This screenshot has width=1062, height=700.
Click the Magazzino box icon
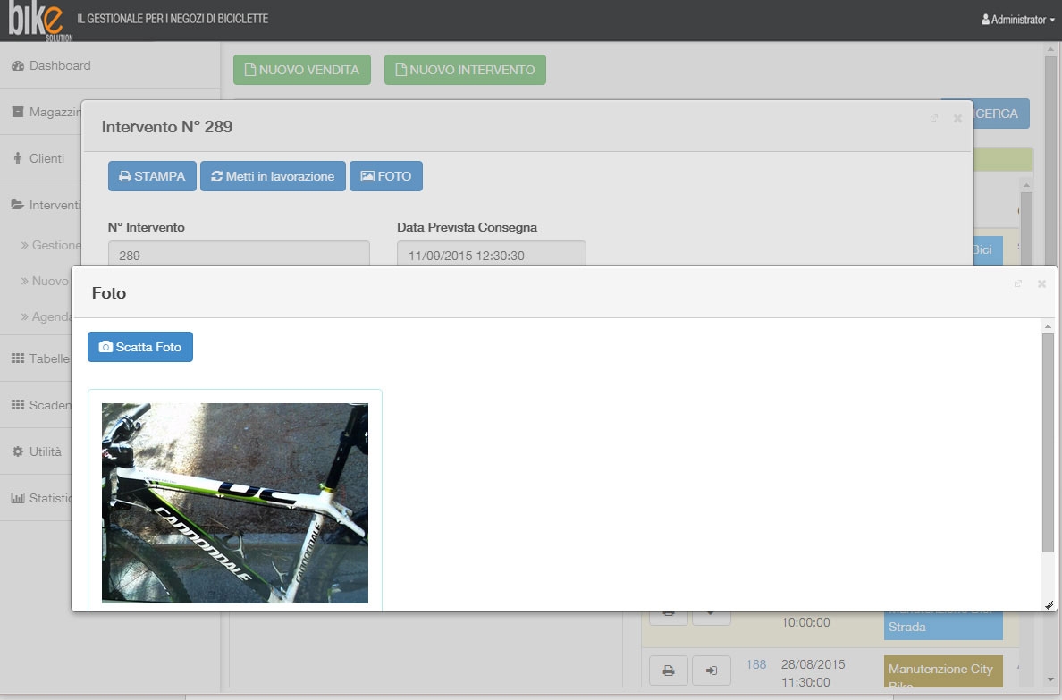pos(18,112)
